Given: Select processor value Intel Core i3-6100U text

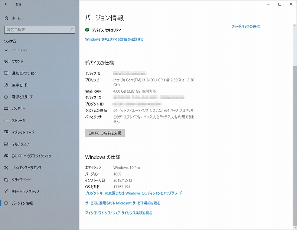Looking at the screenshot, I should pos(154,82).
